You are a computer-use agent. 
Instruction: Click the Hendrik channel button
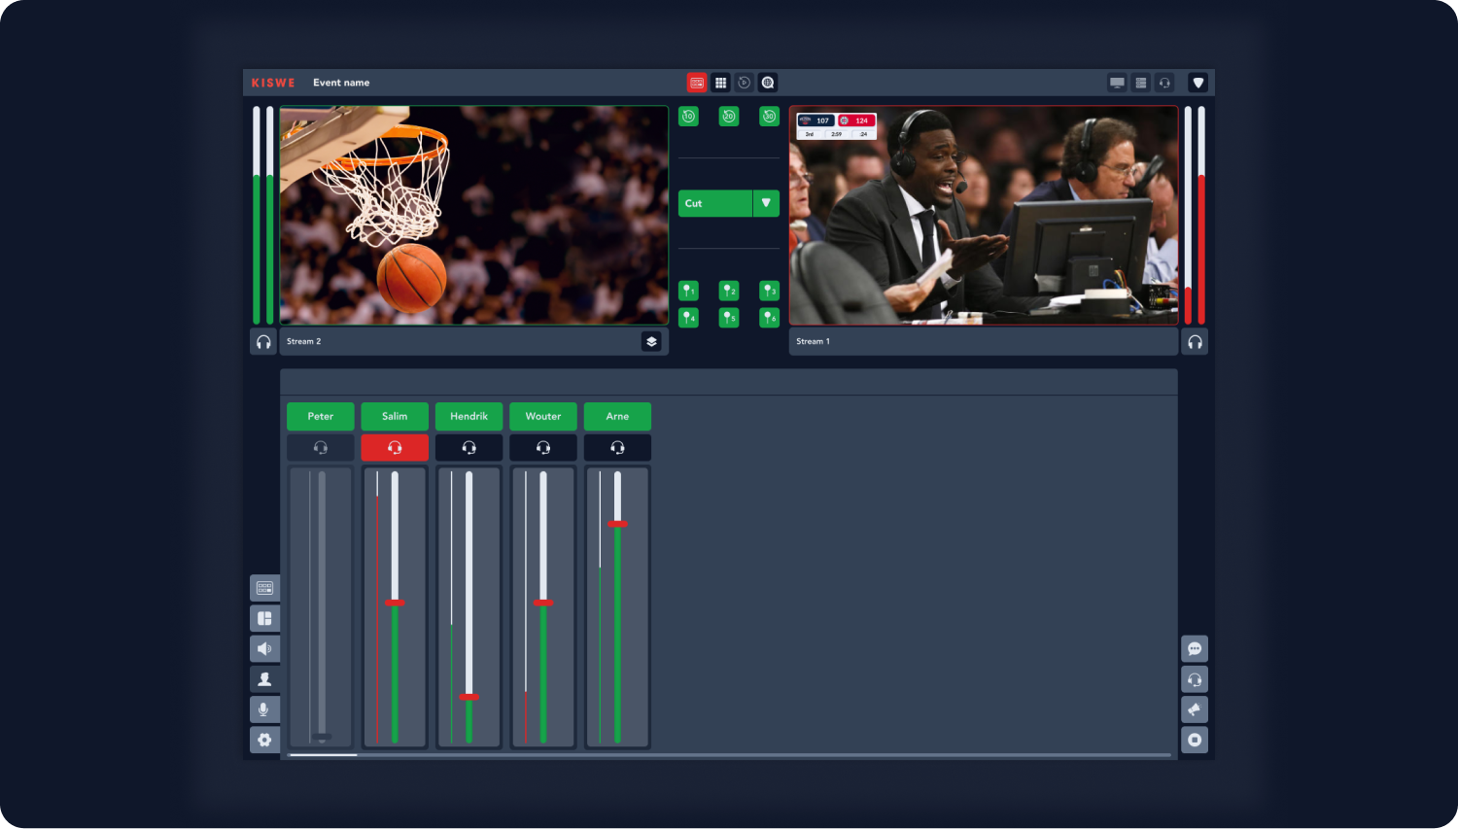469,416
